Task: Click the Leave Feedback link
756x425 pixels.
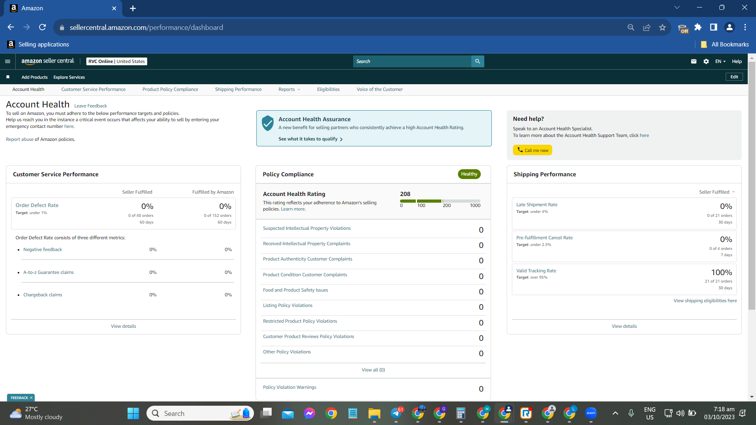Action: pyautogui.click(x=91, y=106)
